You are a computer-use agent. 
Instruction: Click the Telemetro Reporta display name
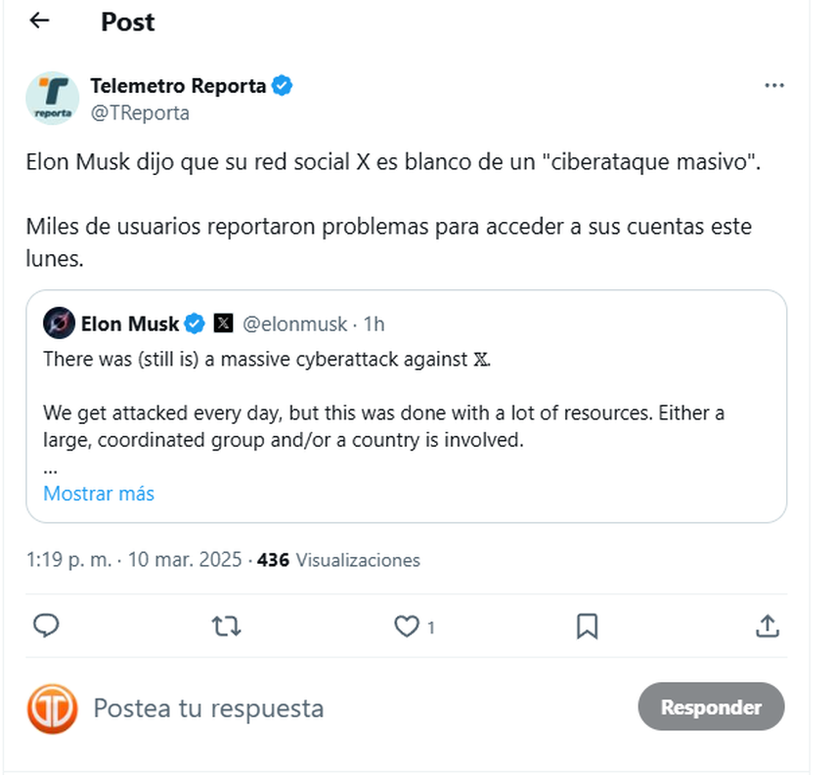178,85
